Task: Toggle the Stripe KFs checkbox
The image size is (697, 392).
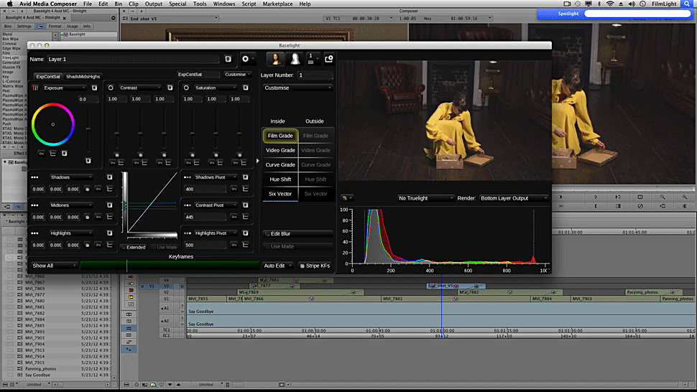Action: pos(303,266)
